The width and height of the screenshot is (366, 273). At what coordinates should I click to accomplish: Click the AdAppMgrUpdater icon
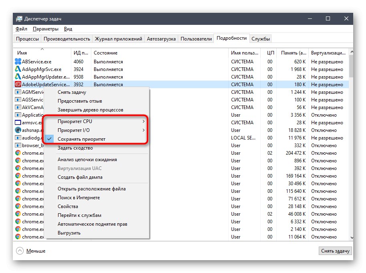tap(18, 77)
